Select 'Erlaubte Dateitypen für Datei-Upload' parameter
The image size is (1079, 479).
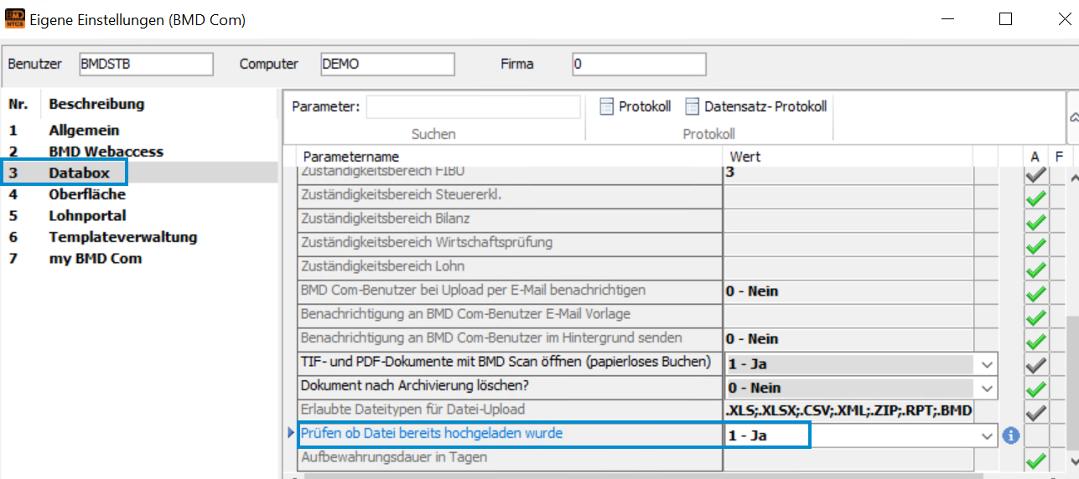coord(511,411)
